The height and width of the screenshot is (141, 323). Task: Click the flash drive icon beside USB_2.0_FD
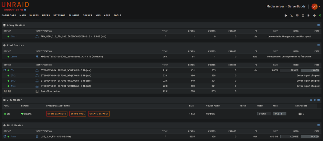tap(37, 136)
